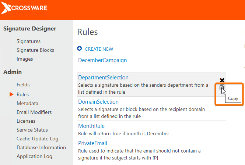Go to Signatures in the sidebar
Viewport: 245px width, 165px height.
click(x=28, y=41)
